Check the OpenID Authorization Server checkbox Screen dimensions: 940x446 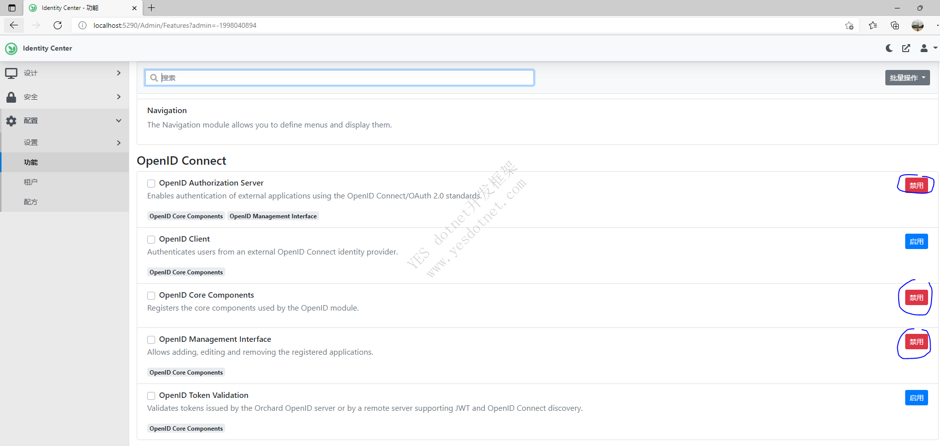pyautogui.click(x=151, y=184)
